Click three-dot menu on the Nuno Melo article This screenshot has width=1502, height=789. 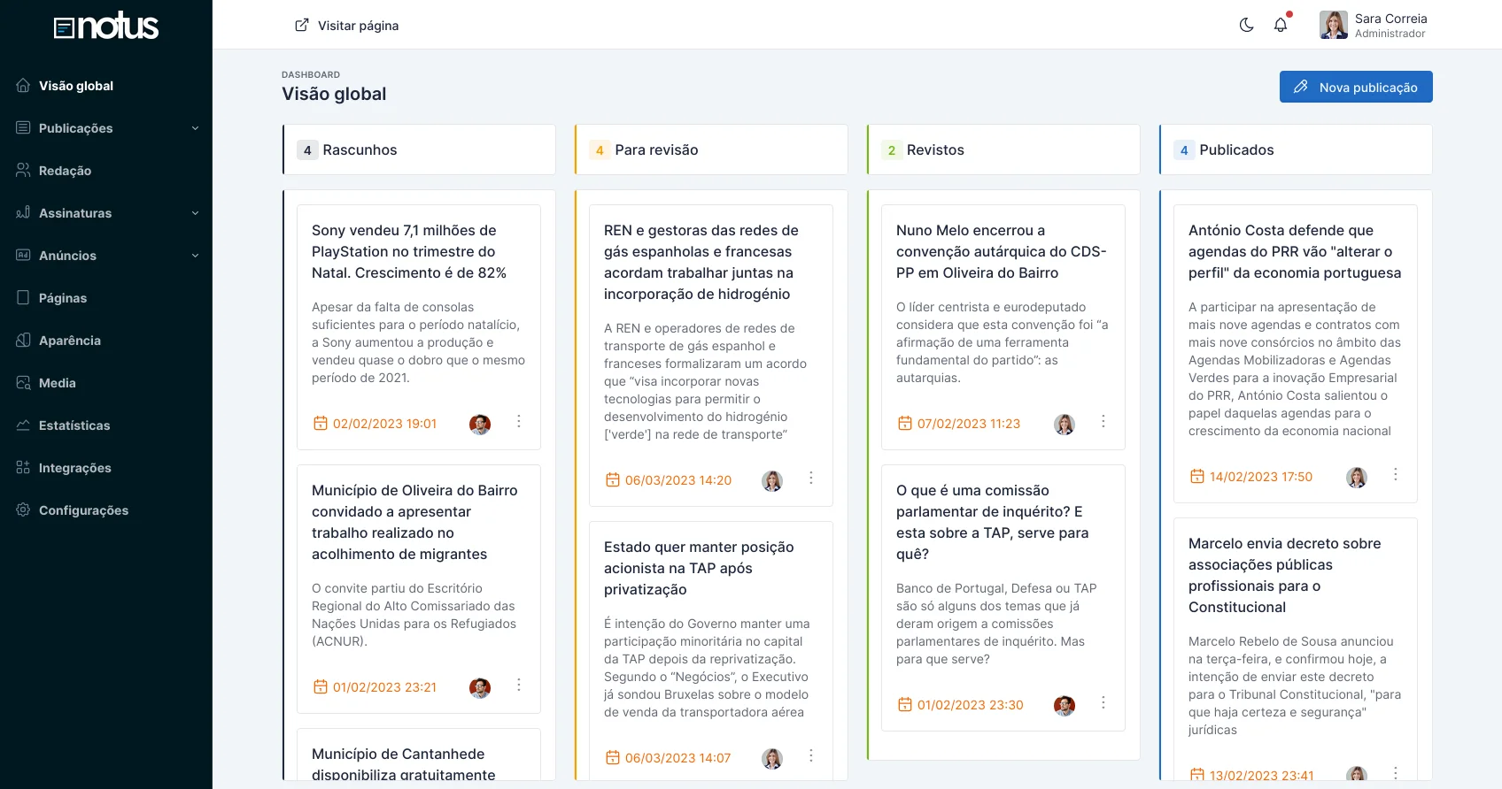point(1103,422)
